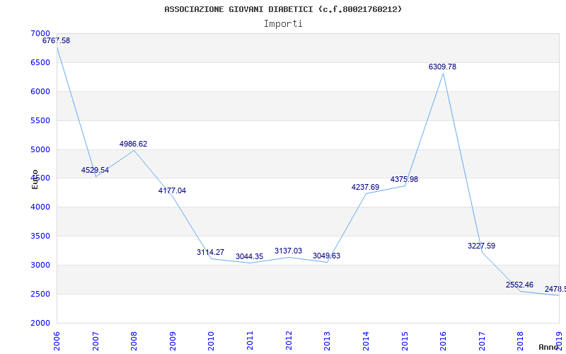Select the 3227.59 data label
566x354 pixels.
point(482,246)
